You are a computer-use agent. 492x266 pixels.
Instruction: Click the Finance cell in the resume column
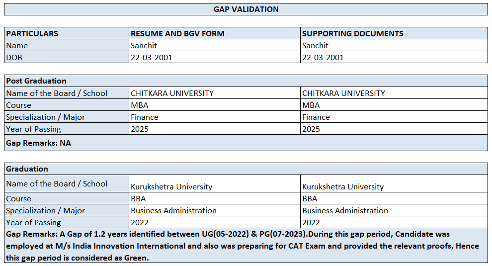[x=145, y=117]
